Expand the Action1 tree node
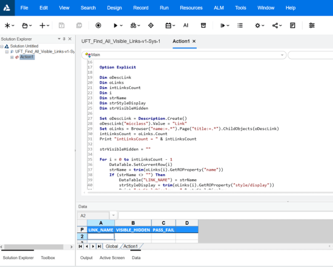 click(x=12, y=58)
